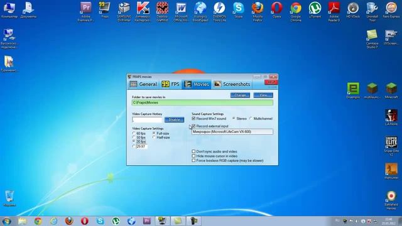This screenshot has width=402, height=226.
Task: Open Documents desktop icon
Action: pyautogui.click(x=28, y=10)
